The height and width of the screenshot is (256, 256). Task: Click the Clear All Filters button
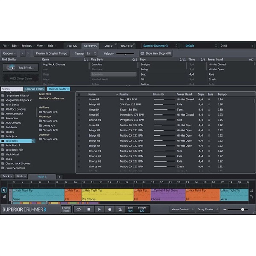(x=34, y=89)
